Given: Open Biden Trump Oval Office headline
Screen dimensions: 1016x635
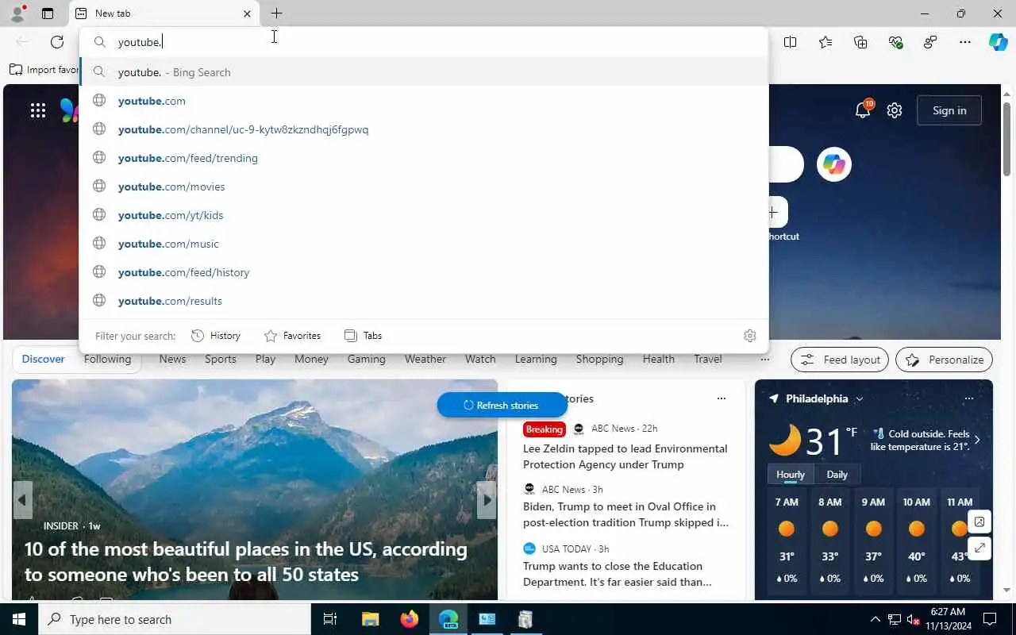Looking at the screenshot, I should [625, 514].
